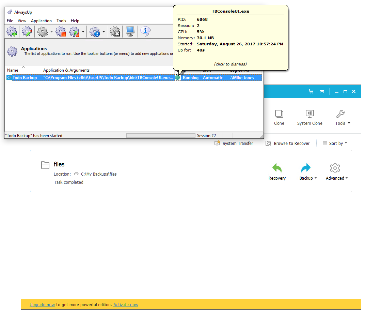Click the Start Application gear-play toolbar icon
The height and width of the screenshot is (312, 365).
(x=43, y=31)
